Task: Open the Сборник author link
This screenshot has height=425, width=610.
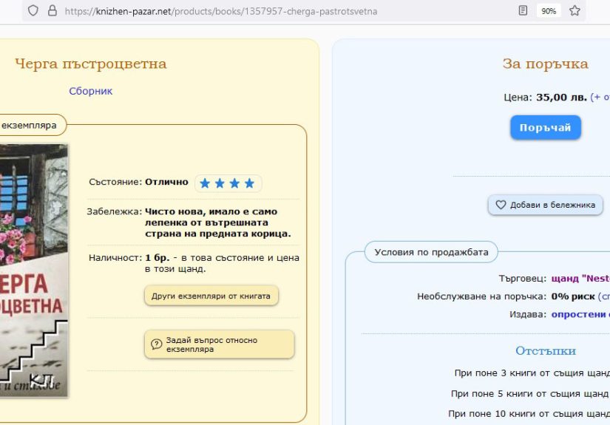Action: pyautogui.click(x=90, y=91)
